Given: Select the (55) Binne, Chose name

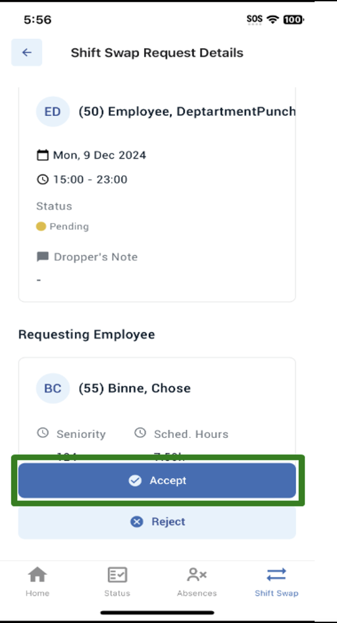Looking at the screenshot, I should click(134, 388).
